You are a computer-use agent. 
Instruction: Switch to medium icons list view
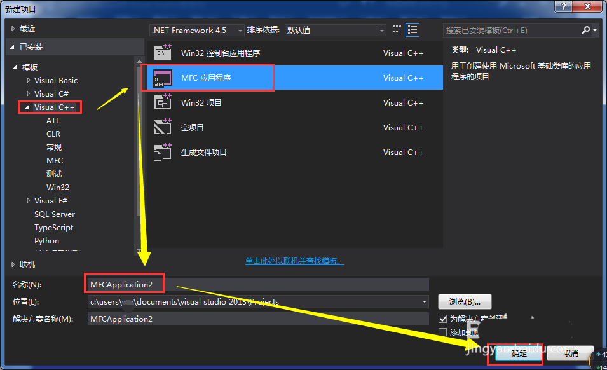[413, 30]
